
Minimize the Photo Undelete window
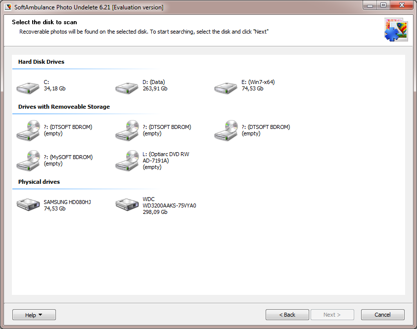[x=370, y=5]
